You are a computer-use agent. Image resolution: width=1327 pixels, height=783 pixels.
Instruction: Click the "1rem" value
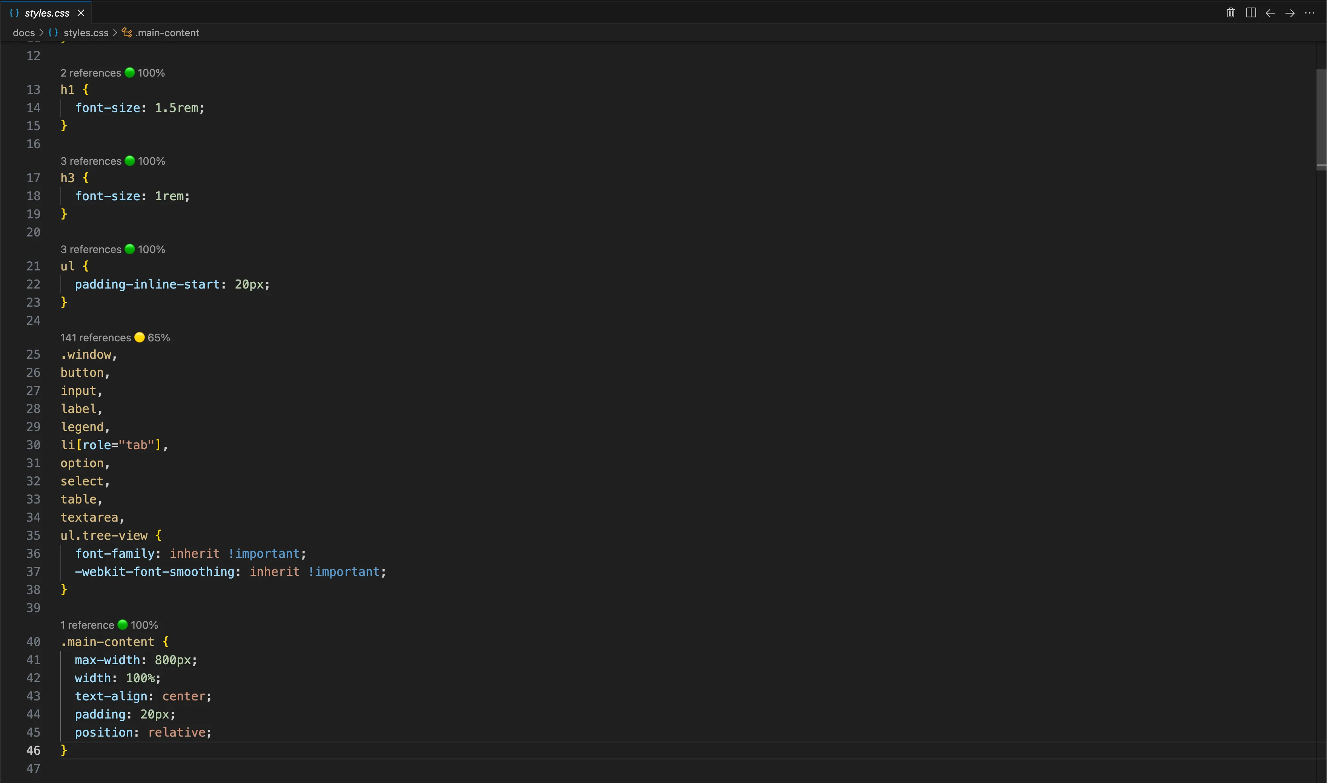pyautogui.click(x=169, y=196)
